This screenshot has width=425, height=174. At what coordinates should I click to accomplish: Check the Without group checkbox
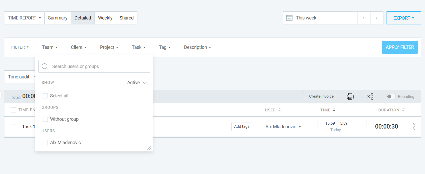point(45,119)
